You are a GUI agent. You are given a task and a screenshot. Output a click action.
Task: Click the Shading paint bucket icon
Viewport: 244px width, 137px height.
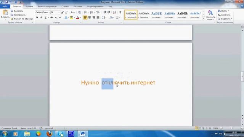[x=111, y=18]
